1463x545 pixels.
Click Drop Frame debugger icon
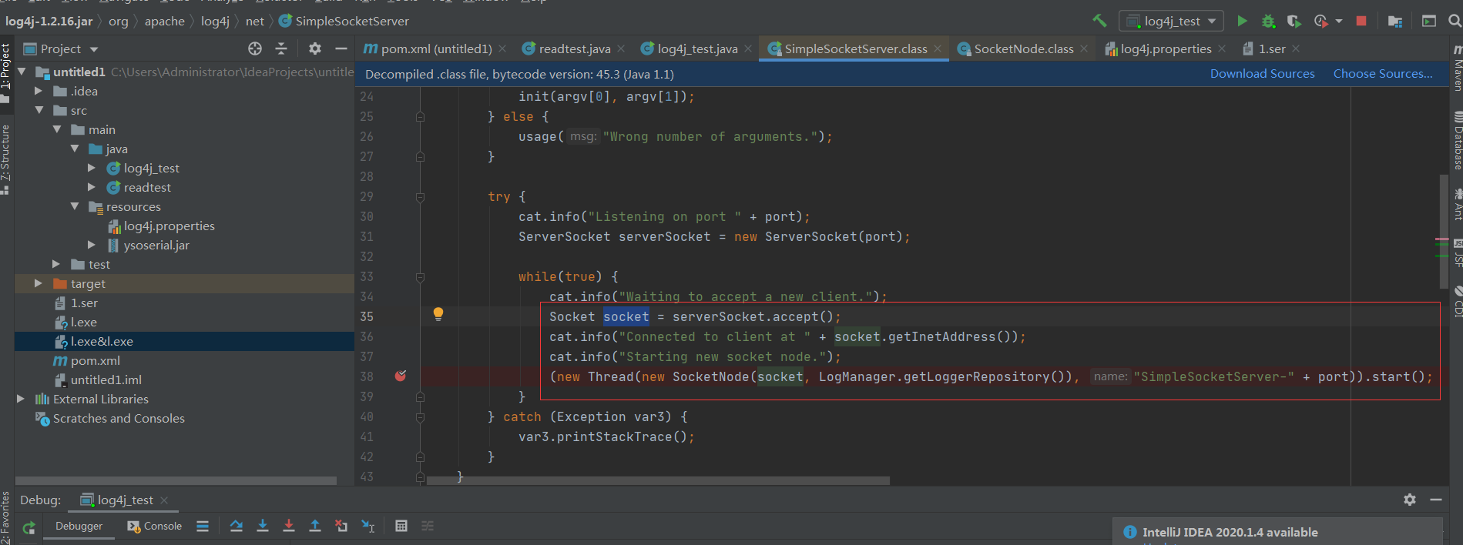(341, 526)
